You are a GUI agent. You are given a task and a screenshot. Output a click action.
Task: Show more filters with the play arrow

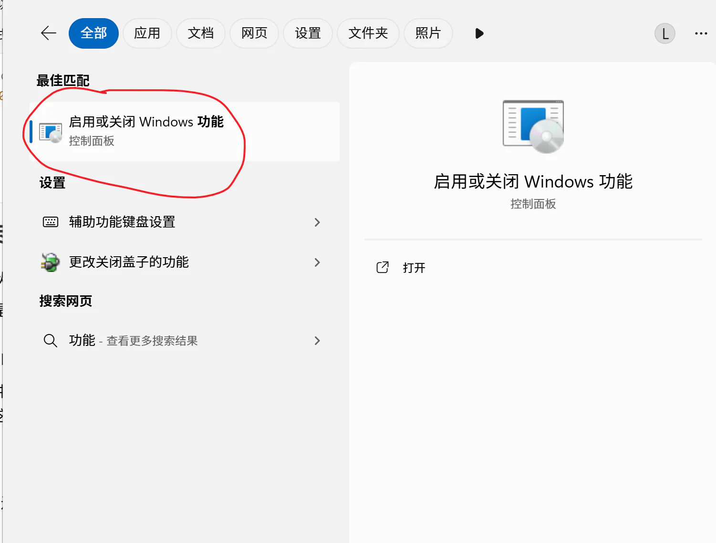pyautogui.click(x=479, y=33)
